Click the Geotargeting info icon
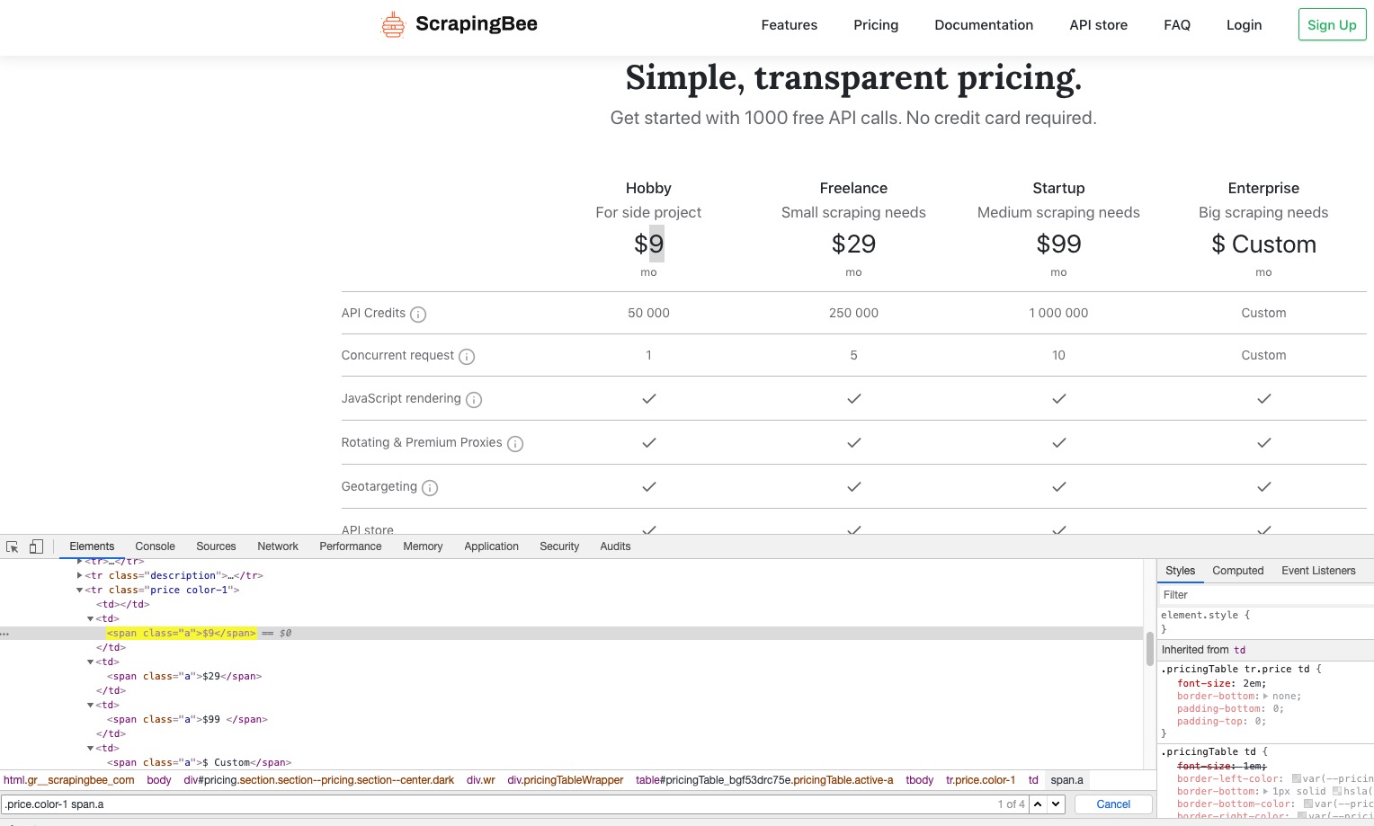1374x826 pixels. coord(430,488)
